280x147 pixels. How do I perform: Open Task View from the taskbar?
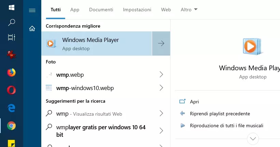(x=12, y=37)
